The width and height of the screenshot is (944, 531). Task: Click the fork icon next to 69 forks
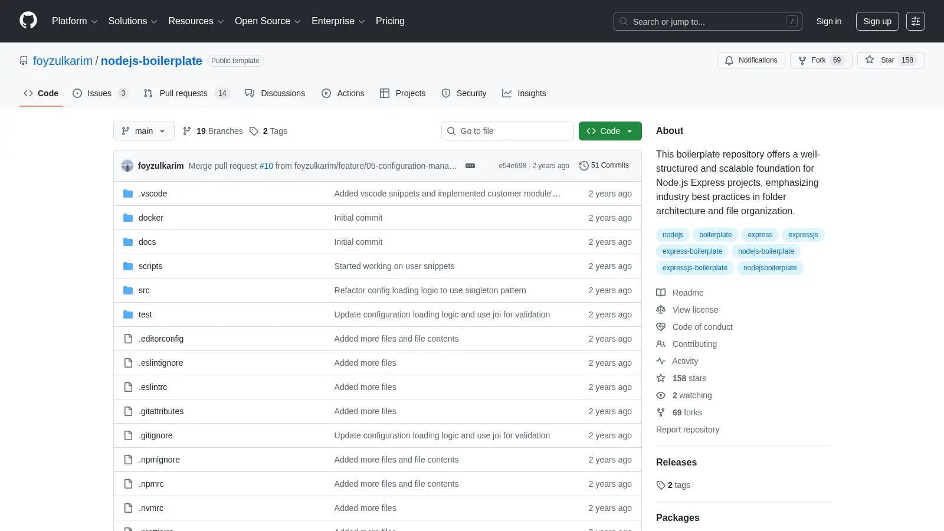coord(661,412)
